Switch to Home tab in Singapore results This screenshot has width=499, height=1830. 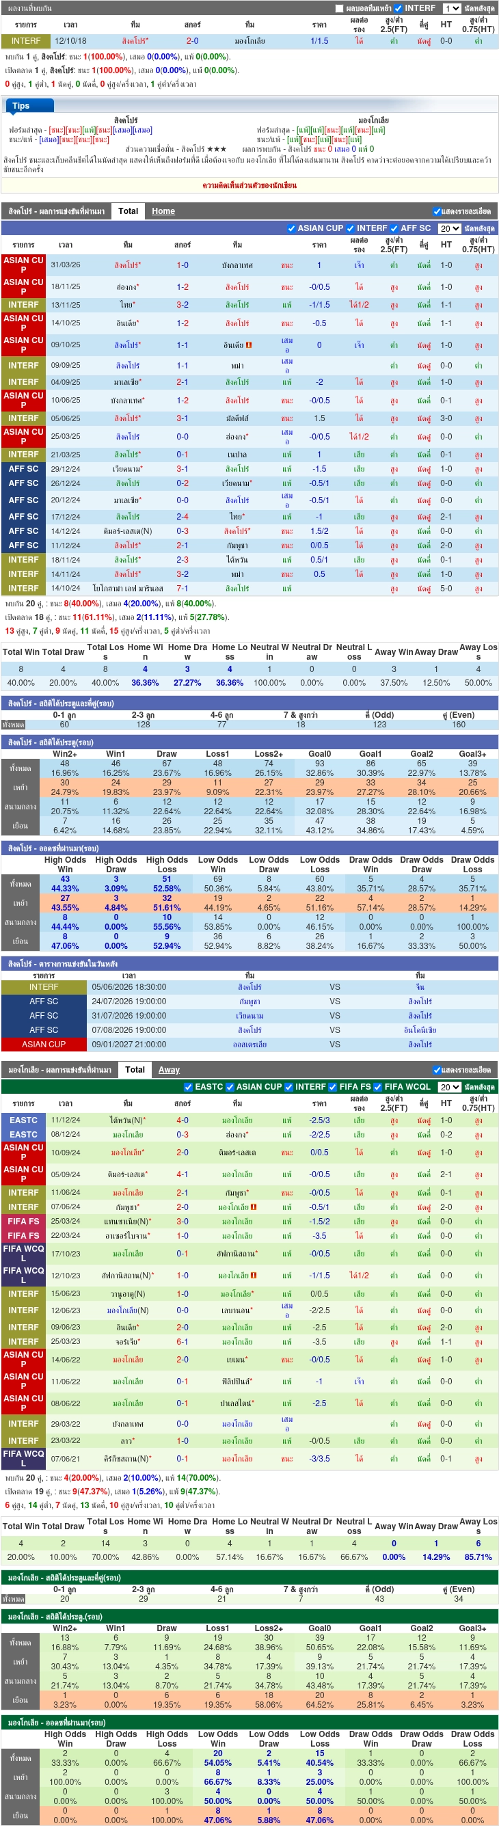pyautogui.click(x=163, y=211)
